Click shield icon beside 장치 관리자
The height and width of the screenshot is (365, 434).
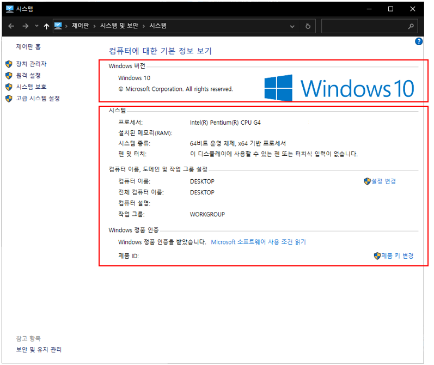click(9, 64)
